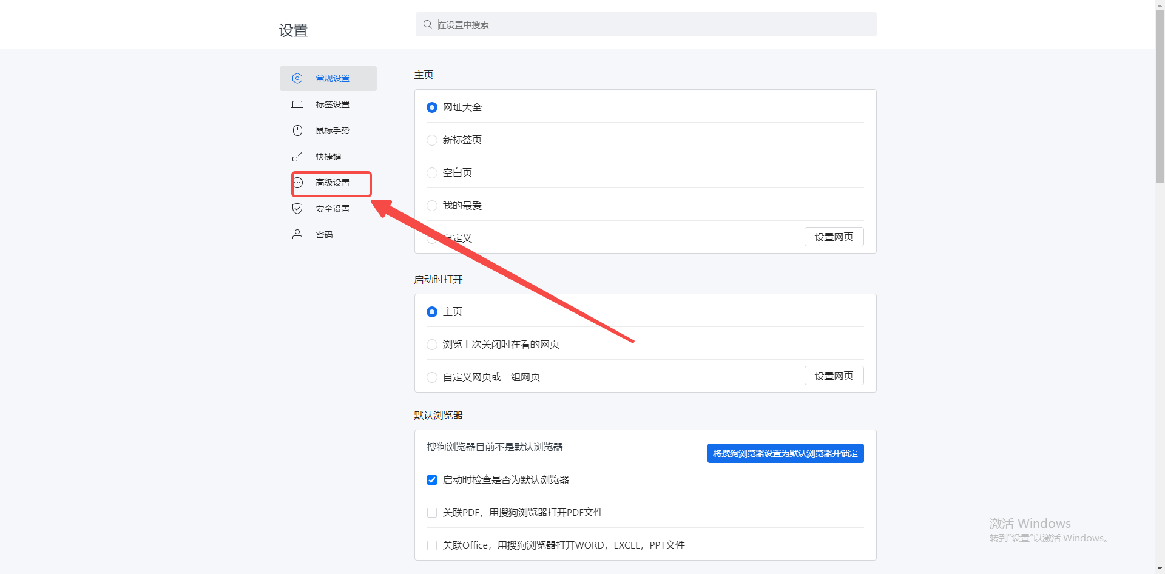Viewport: 1165px width, 574px height.
Task: Select 网址大全 as homepage
Action: click(432, 107)
